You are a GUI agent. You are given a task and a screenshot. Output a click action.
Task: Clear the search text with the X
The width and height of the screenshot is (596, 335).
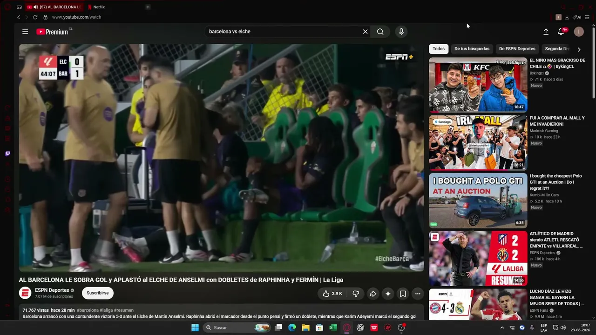point(365,32)
